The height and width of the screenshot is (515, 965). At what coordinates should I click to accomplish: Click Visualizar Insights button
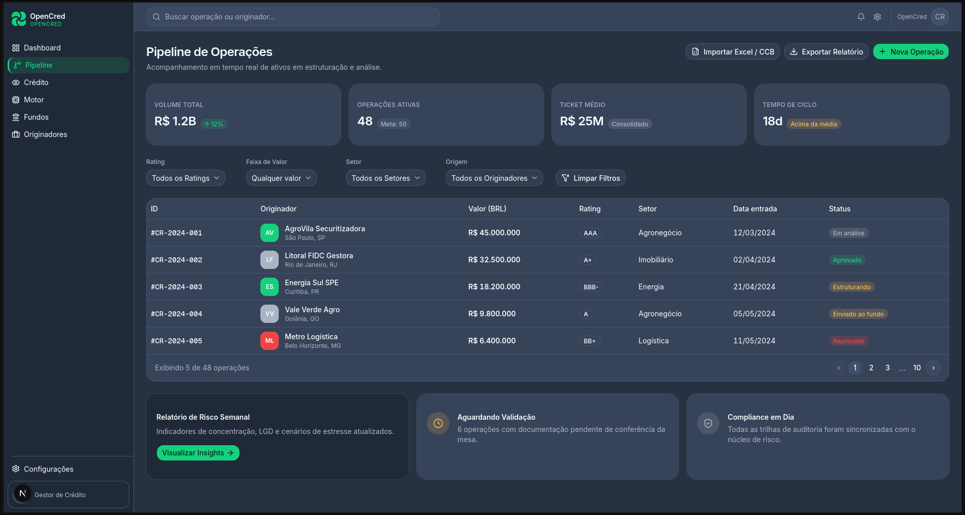coord(198,453)
